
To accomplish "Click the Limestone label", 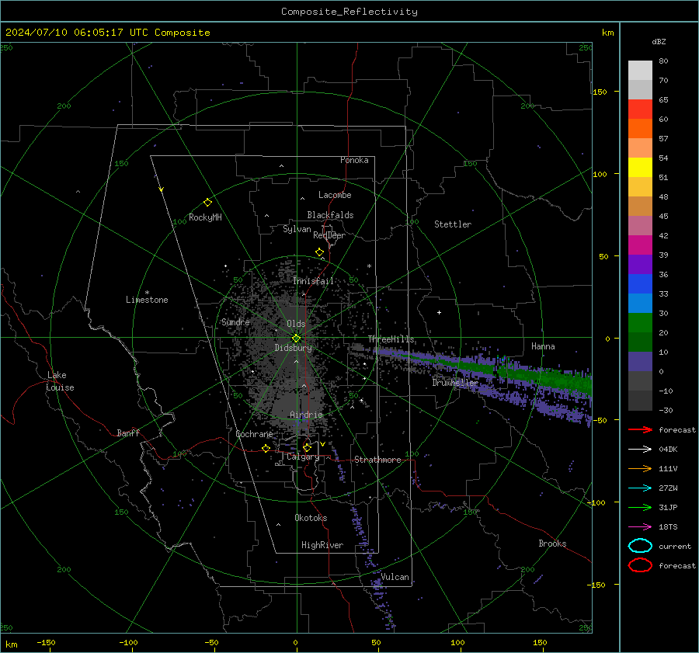I will pos(147,300).
